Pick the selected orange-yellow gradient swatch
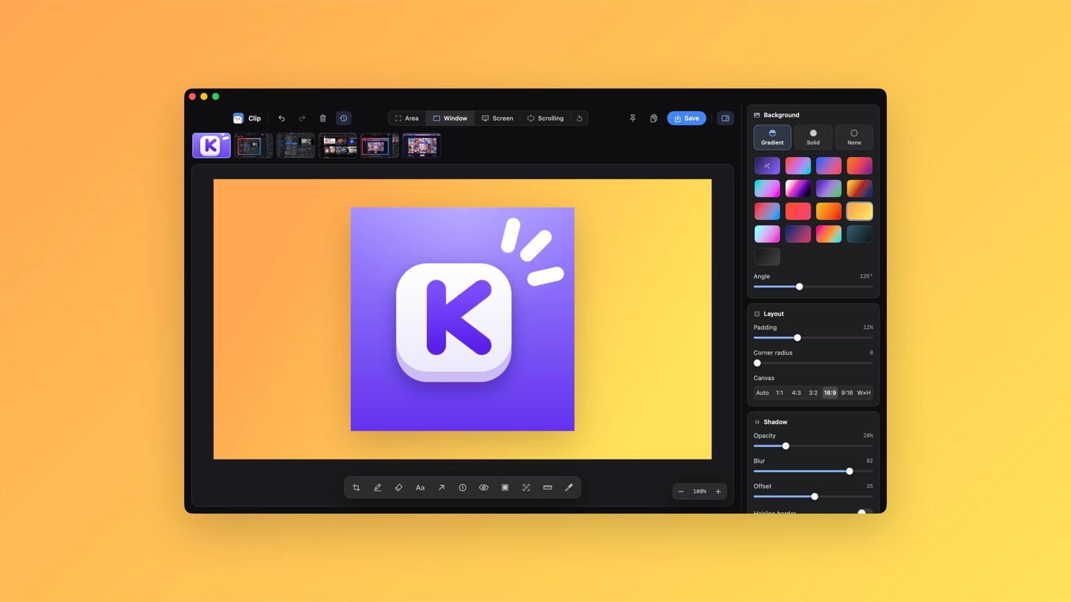 click(859, 211)
